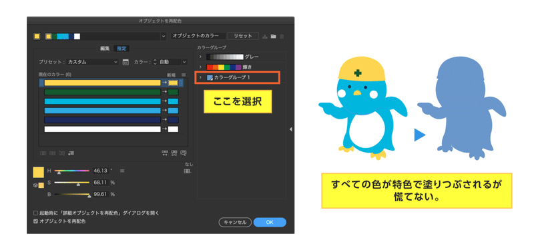Click the H value field 46.13
534x250 pixels.
100,171
